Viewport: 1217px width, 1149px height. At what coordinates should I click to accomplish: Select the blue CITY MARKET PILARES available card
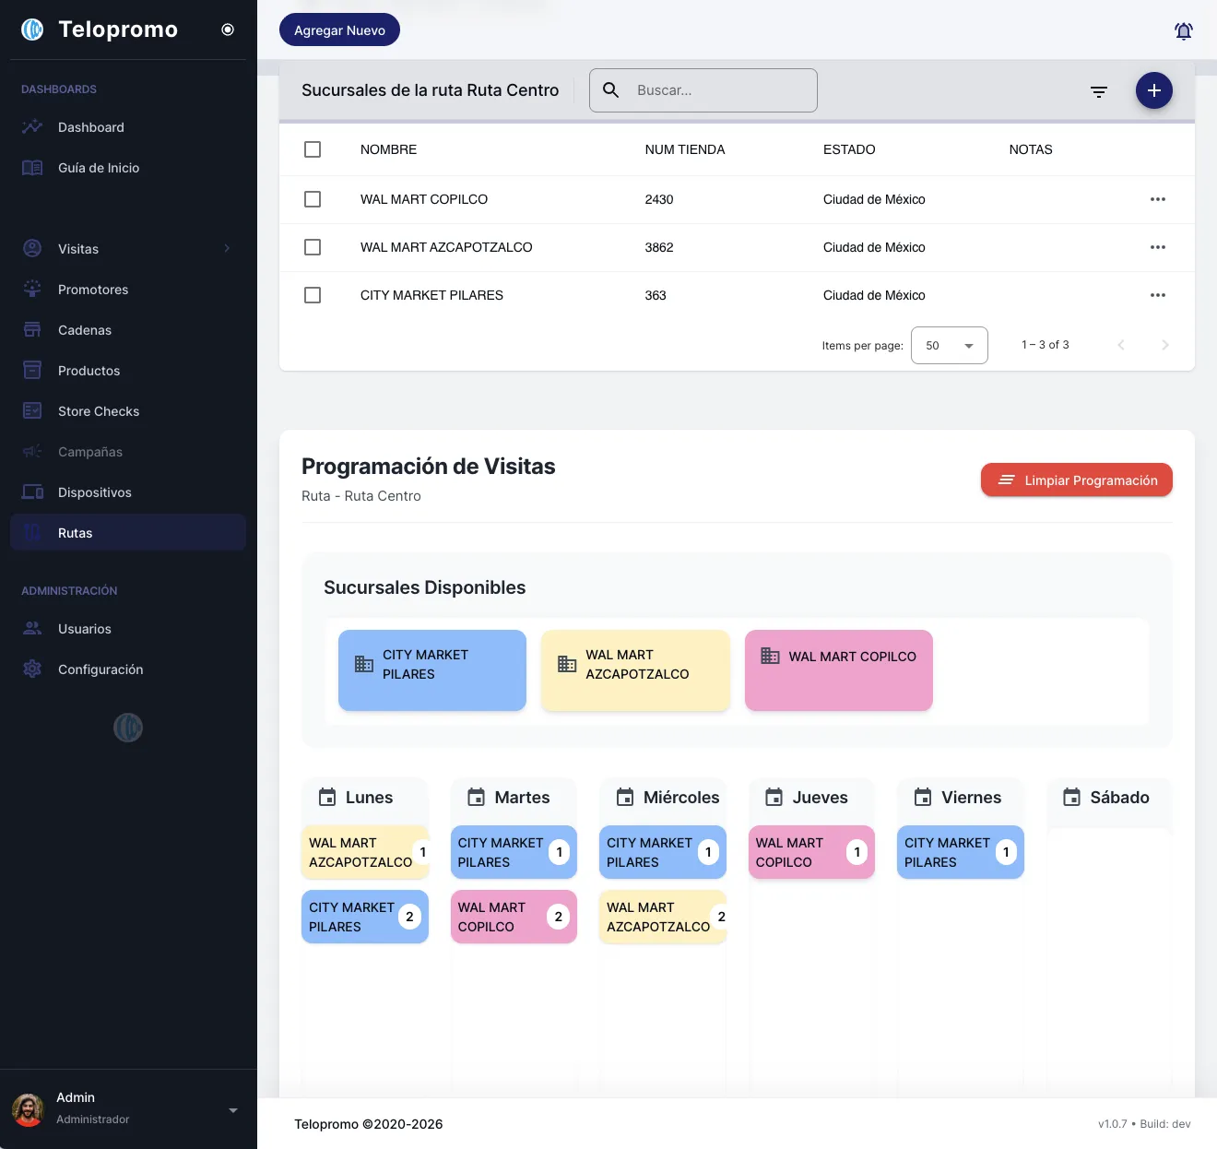point(431,670)
